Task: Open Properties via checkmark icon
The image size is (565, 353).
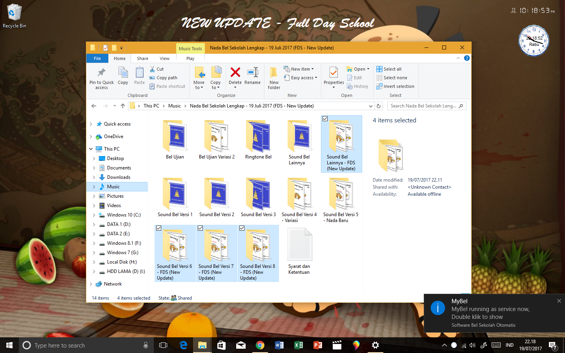Action: [334, 73]
